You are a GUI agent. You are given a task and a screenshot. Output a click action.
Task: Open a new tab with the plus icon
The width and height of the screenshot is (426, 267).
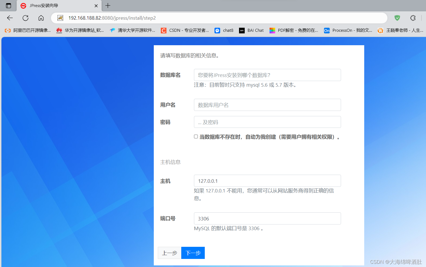point(108,6)
